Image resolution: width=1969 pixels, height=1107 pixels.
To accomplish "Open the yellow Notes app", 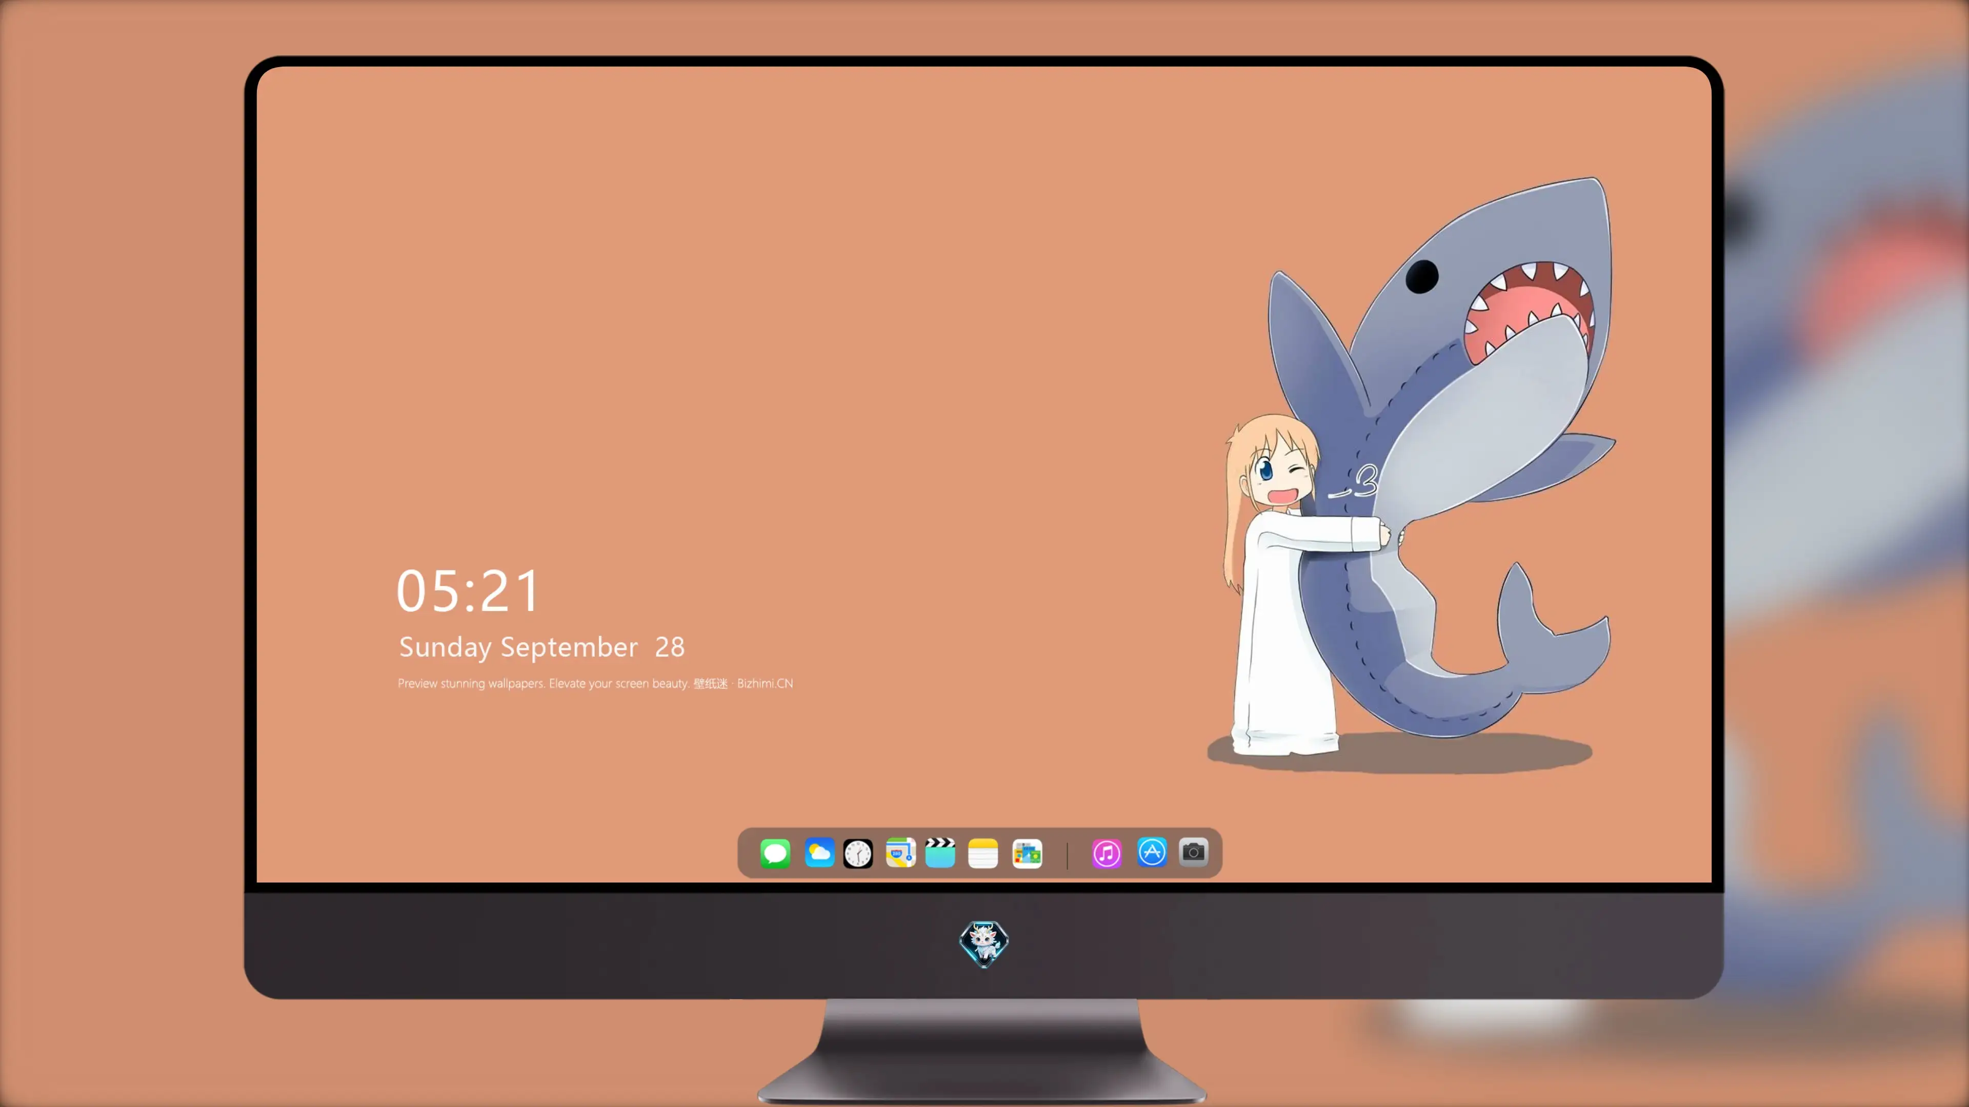I will tap(983, 853).
